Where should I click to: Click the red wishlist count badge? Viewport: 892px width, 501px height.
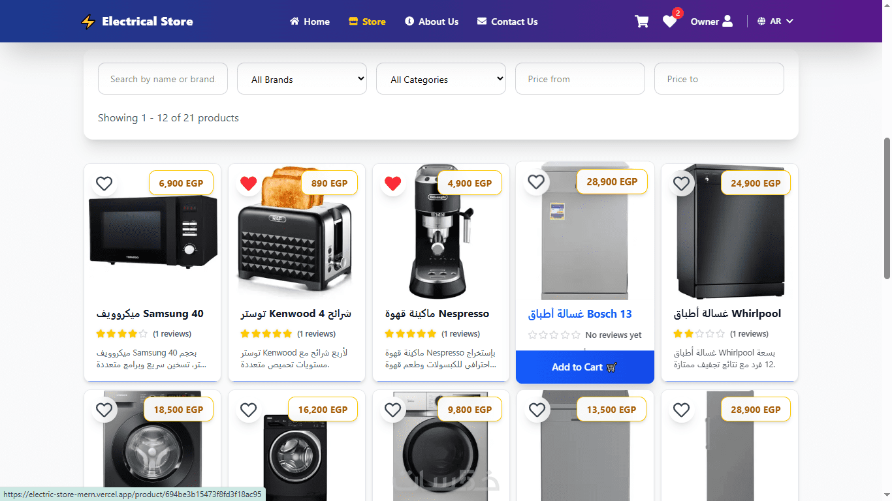click(x=678, y=13)
